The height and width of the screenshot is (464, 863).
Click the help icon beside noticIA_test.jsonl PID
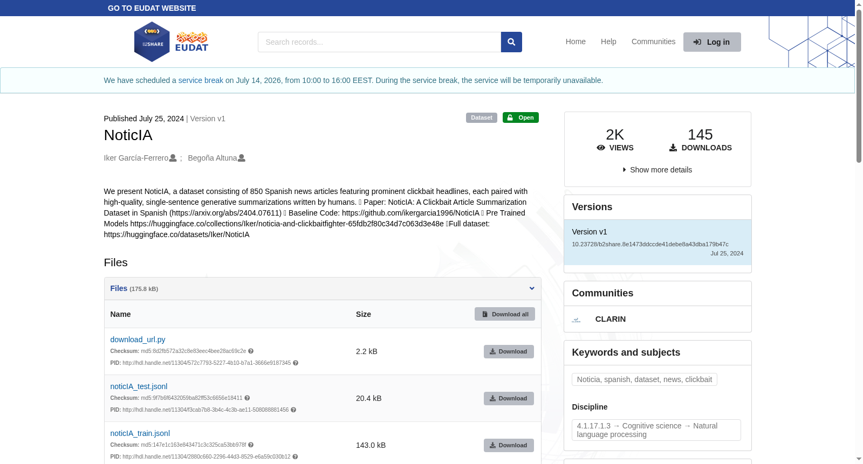293,410
